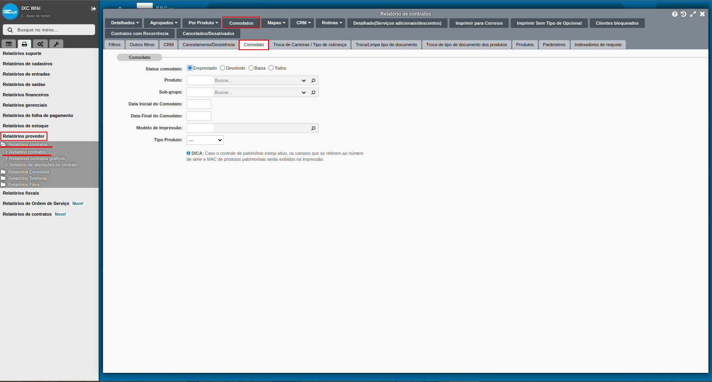Viewport: 712px width, 382px height.
Task: Open the Rotinas dropdown menu
Action: [x=331, y=23]
